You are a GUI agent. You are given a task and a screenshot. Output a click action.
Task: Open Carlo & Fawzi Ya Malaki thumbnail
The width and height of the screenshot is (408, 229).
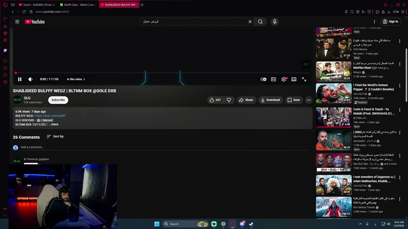pyautogui.click(x=334, y=117)
